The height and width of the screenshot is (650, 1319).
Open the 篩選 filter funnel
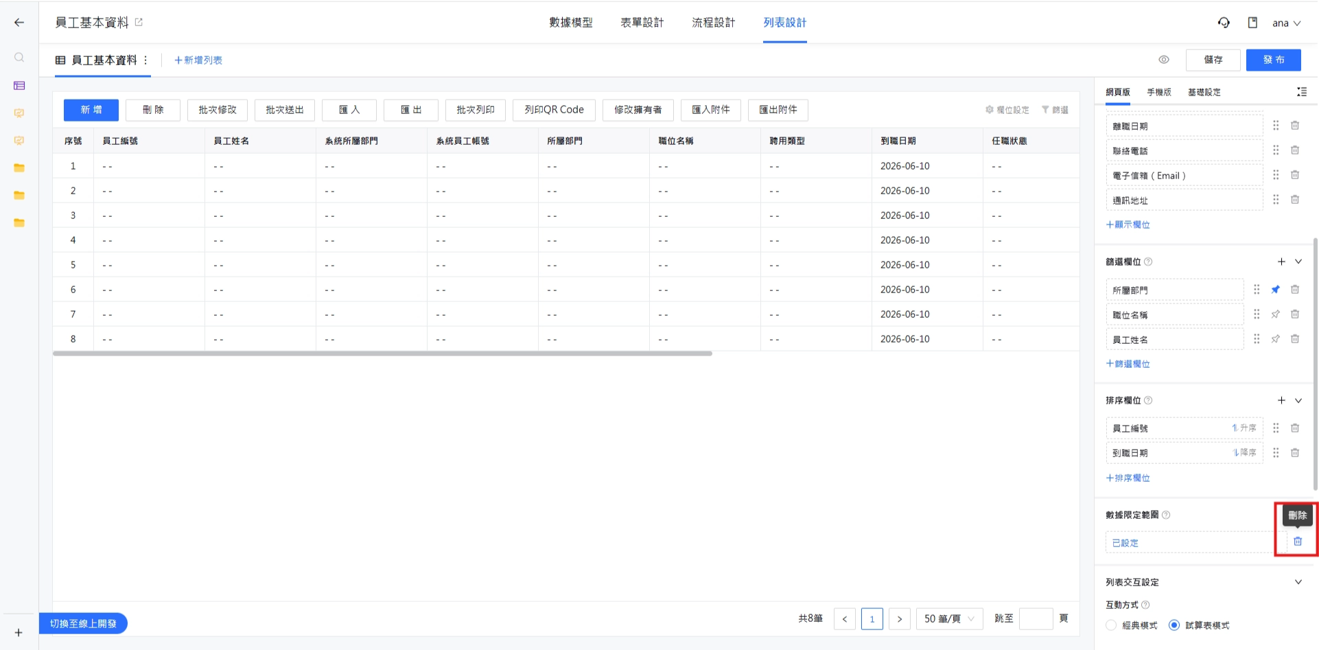tap(1055, 110)
